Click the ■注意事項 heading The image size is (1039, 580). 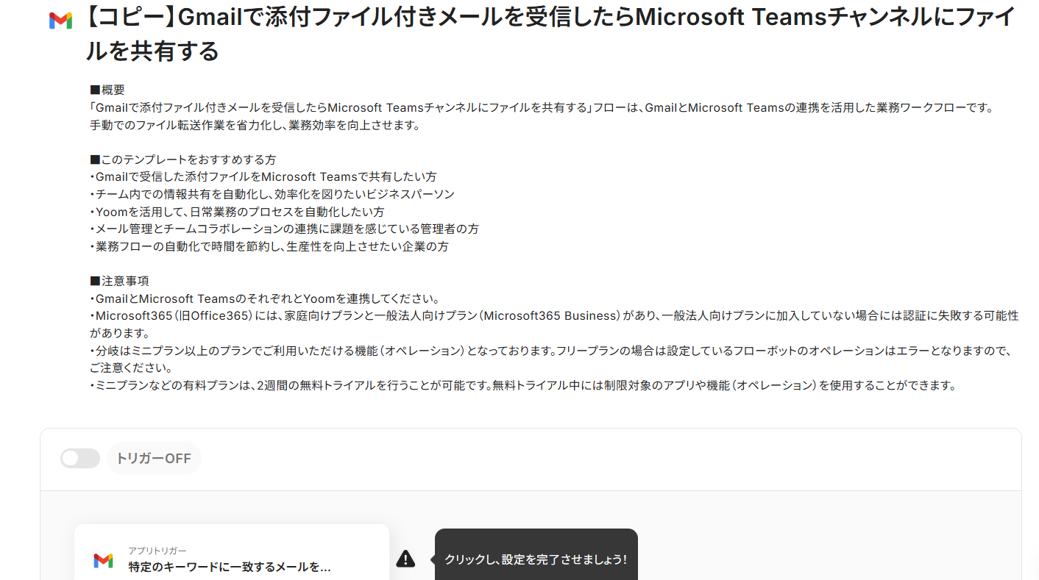coord(120,281)
